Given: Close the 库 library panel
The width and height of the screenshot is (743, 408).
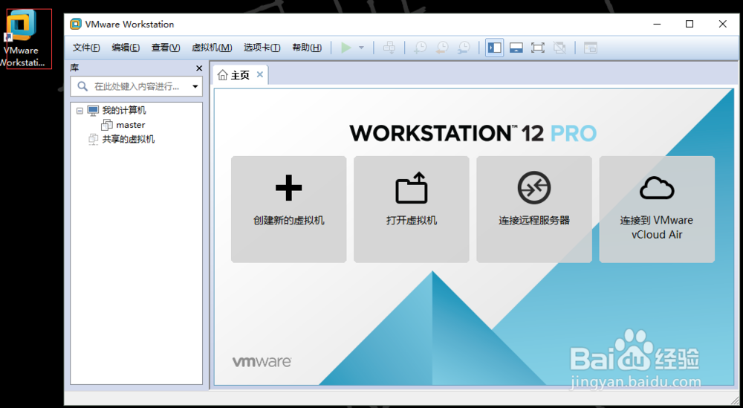Looking at the screenshot, I should tap(199, 68).
